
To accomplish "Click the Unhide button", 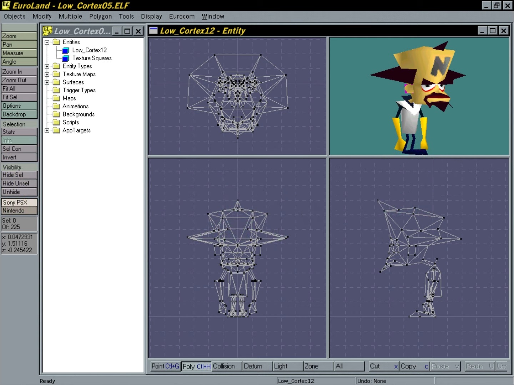I will click(19, 192).
